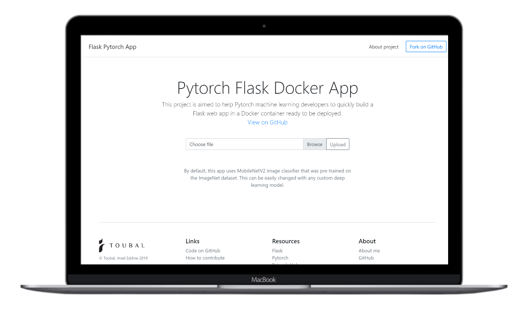
Task: Open the About me footer link
Action: 369,251
